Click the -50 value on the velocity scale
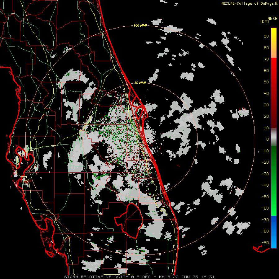The image size is (279, 279). click(265, 197)
